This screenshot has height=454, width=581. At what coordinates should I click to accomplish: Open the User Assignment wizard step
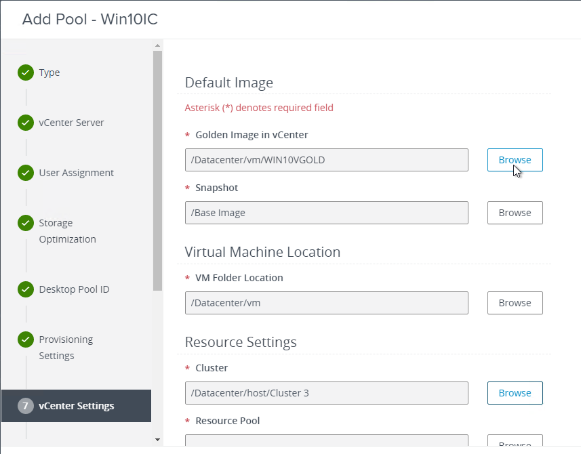point(77,173)
